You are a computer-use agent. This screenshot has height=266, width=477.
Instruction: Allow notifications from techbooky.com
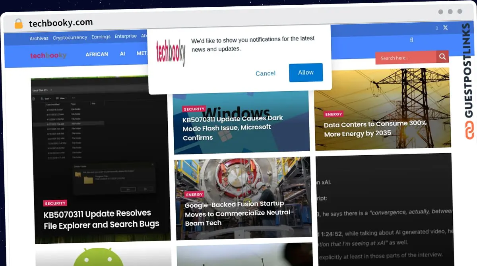coord(306,73)
